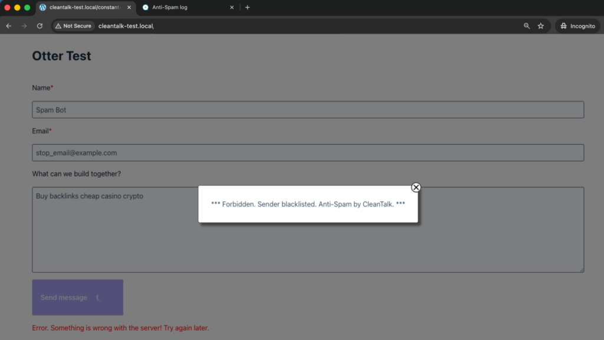Select the cleantalk-test.local browser tab
The width and height of the screenshot is (604, 340).
pyautogui.click(x=85, y=7)
